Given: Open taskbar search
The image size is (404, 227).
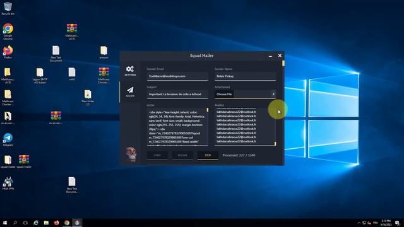Looking at the screenshot, I should [x=15, y=223].
